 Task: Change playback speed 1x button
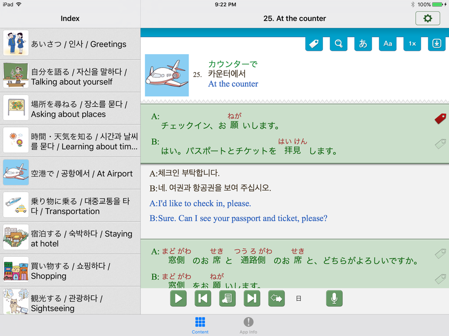(x=412, y=44)
